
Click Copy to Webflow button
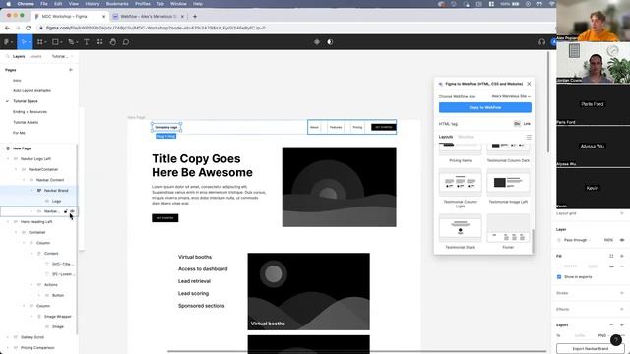pyautogui.click(x=485, y=107)
